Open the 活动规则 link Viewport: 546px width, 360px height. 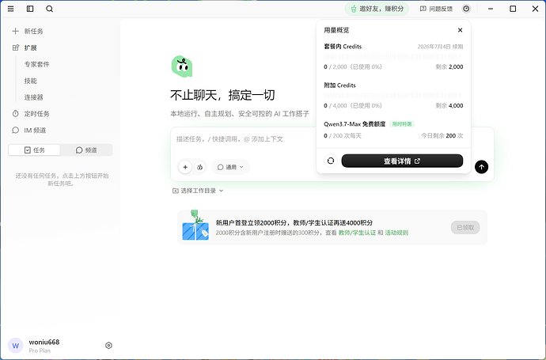point(396,233)
